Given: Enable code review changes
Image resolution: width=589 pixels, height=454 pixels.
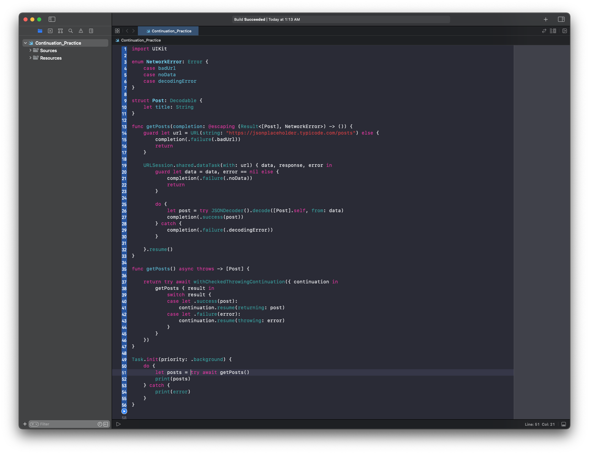Looking at the screenshot, I should coord(544,31).
